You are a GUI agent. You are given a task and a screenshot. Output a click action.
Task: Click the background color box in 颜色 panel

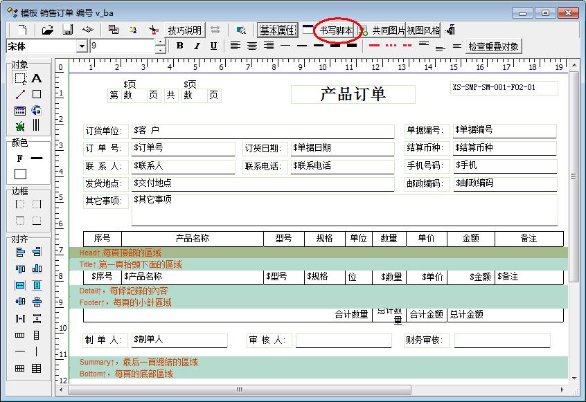(x=20, y=174)
